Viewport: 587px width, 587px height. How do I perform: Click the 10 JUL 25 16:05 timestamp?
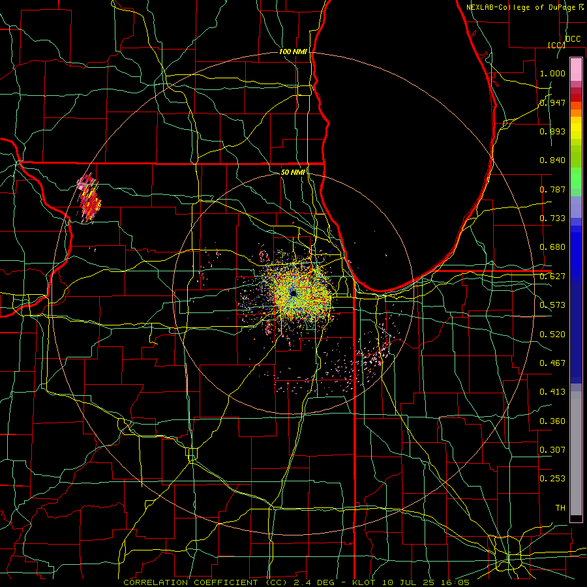click(425, 582)
